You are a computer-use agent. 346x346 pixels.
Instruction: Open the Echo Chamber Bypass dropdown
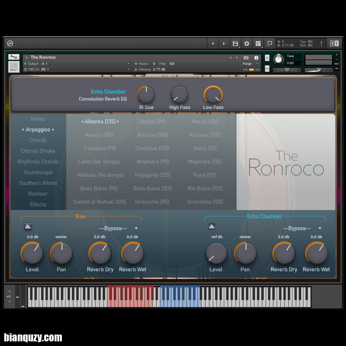[x=302, y=228]
